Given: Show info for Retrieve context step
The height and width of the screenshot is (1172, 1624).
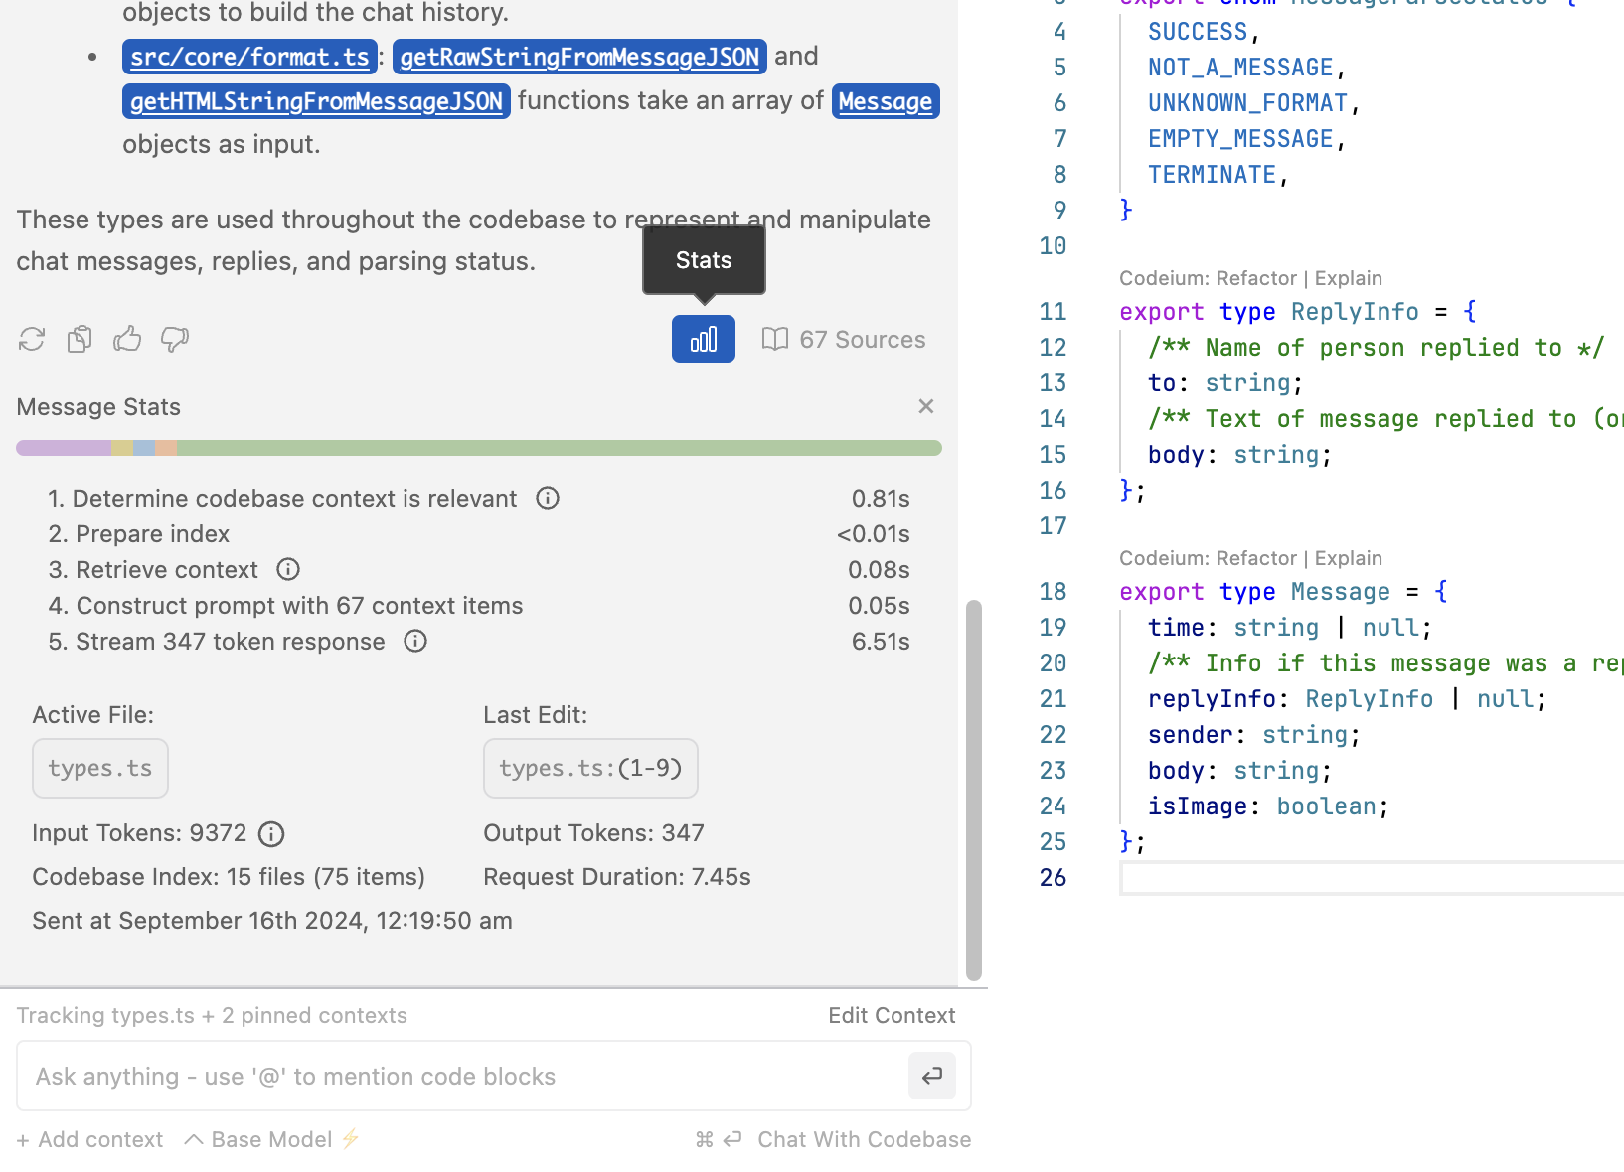Looking at the screenshot, I should coord(288,569).
